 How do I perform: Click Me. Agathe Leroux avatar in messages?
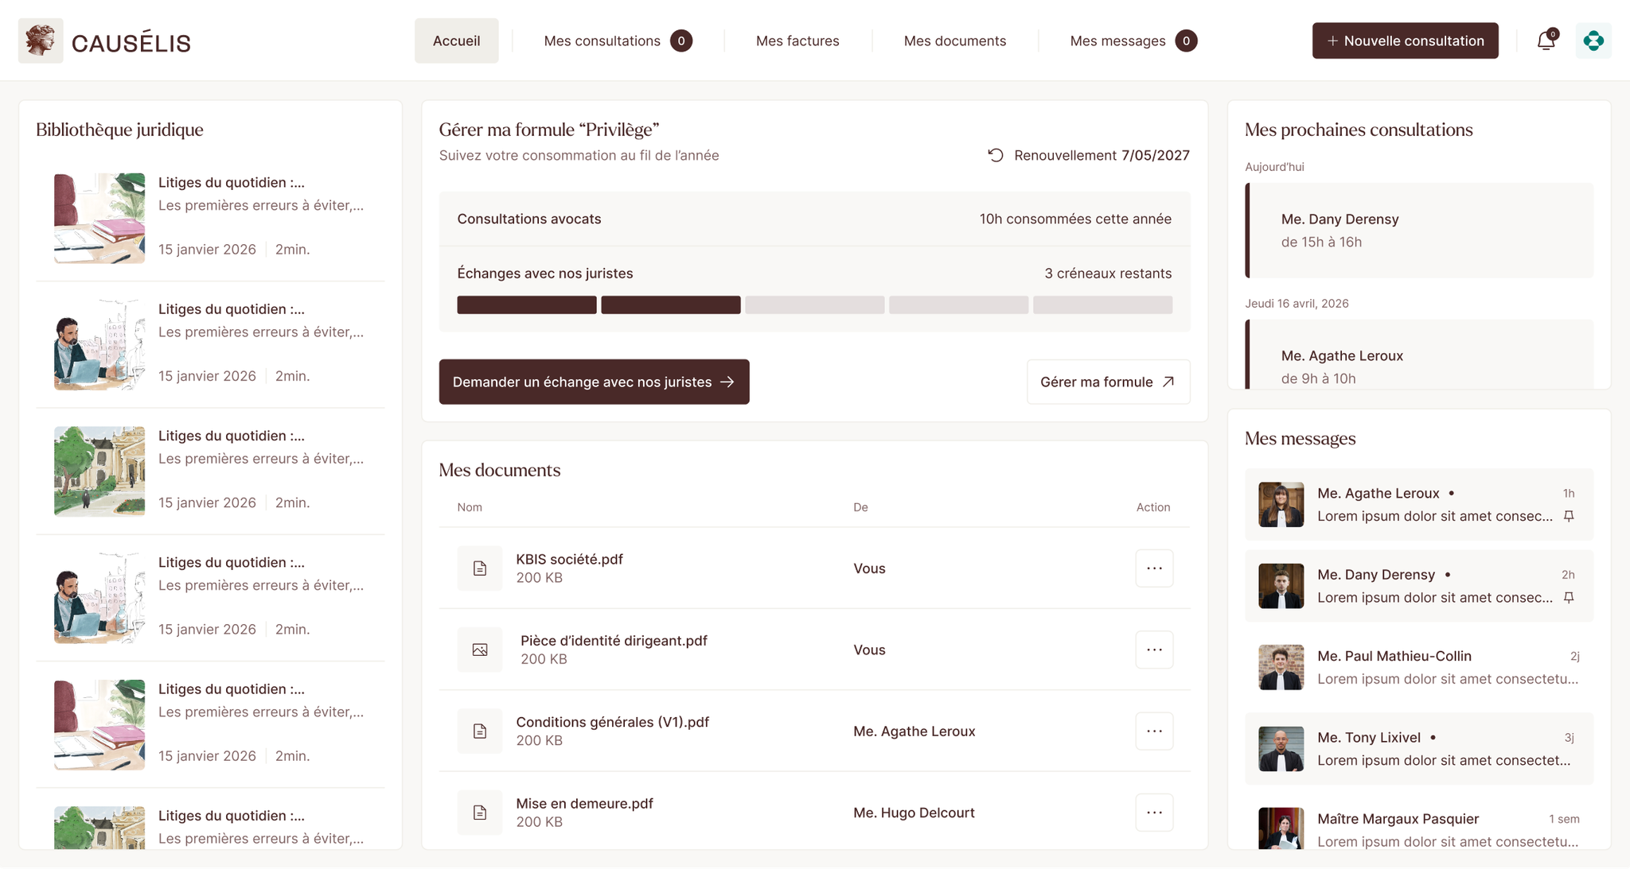pos(1281,504)
